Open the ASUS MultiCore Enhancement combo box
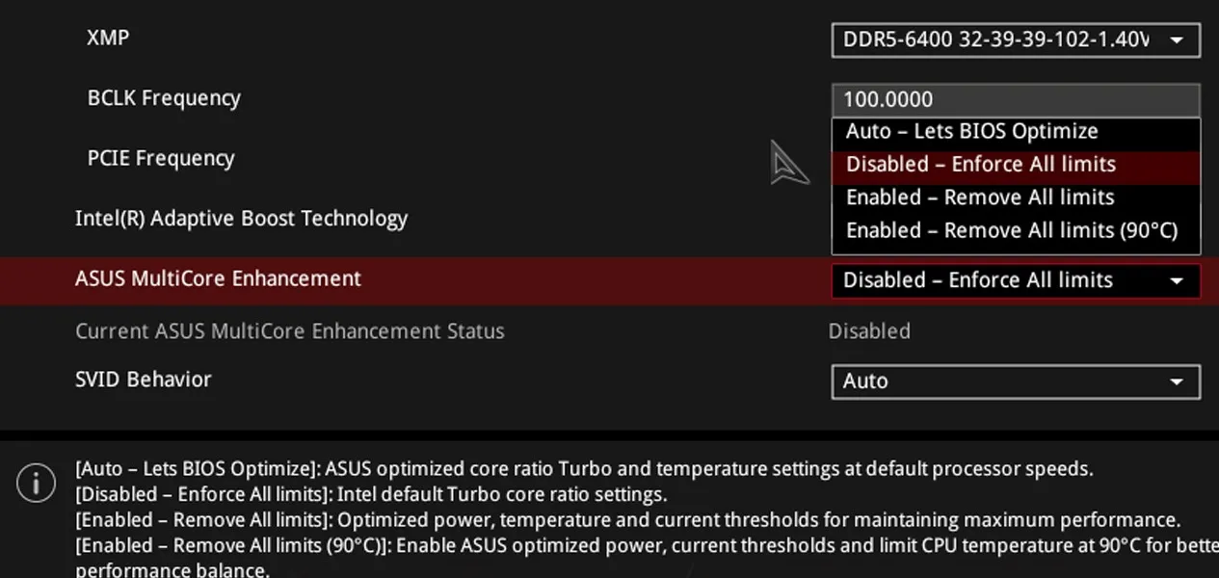This screenshot has height=578, width=1219. pyautogui.click(x=1016, y=280)
